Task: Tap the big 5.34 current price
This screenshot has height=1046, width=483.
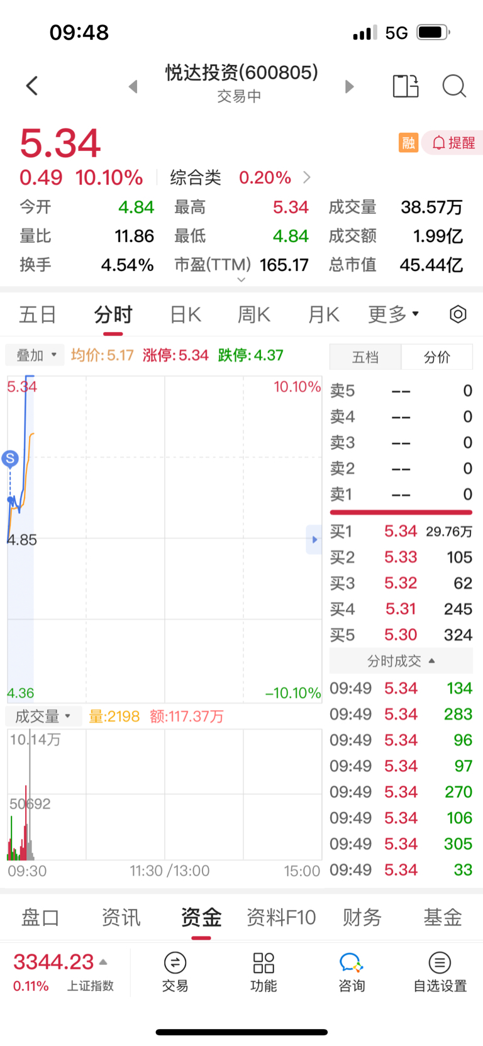Action: point(60,143)
